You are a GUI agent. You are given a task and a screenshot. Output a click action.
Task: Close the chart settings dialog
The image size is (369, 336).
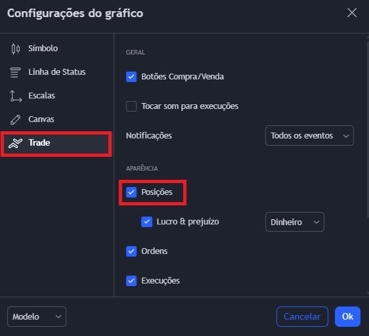coord(352,12)
